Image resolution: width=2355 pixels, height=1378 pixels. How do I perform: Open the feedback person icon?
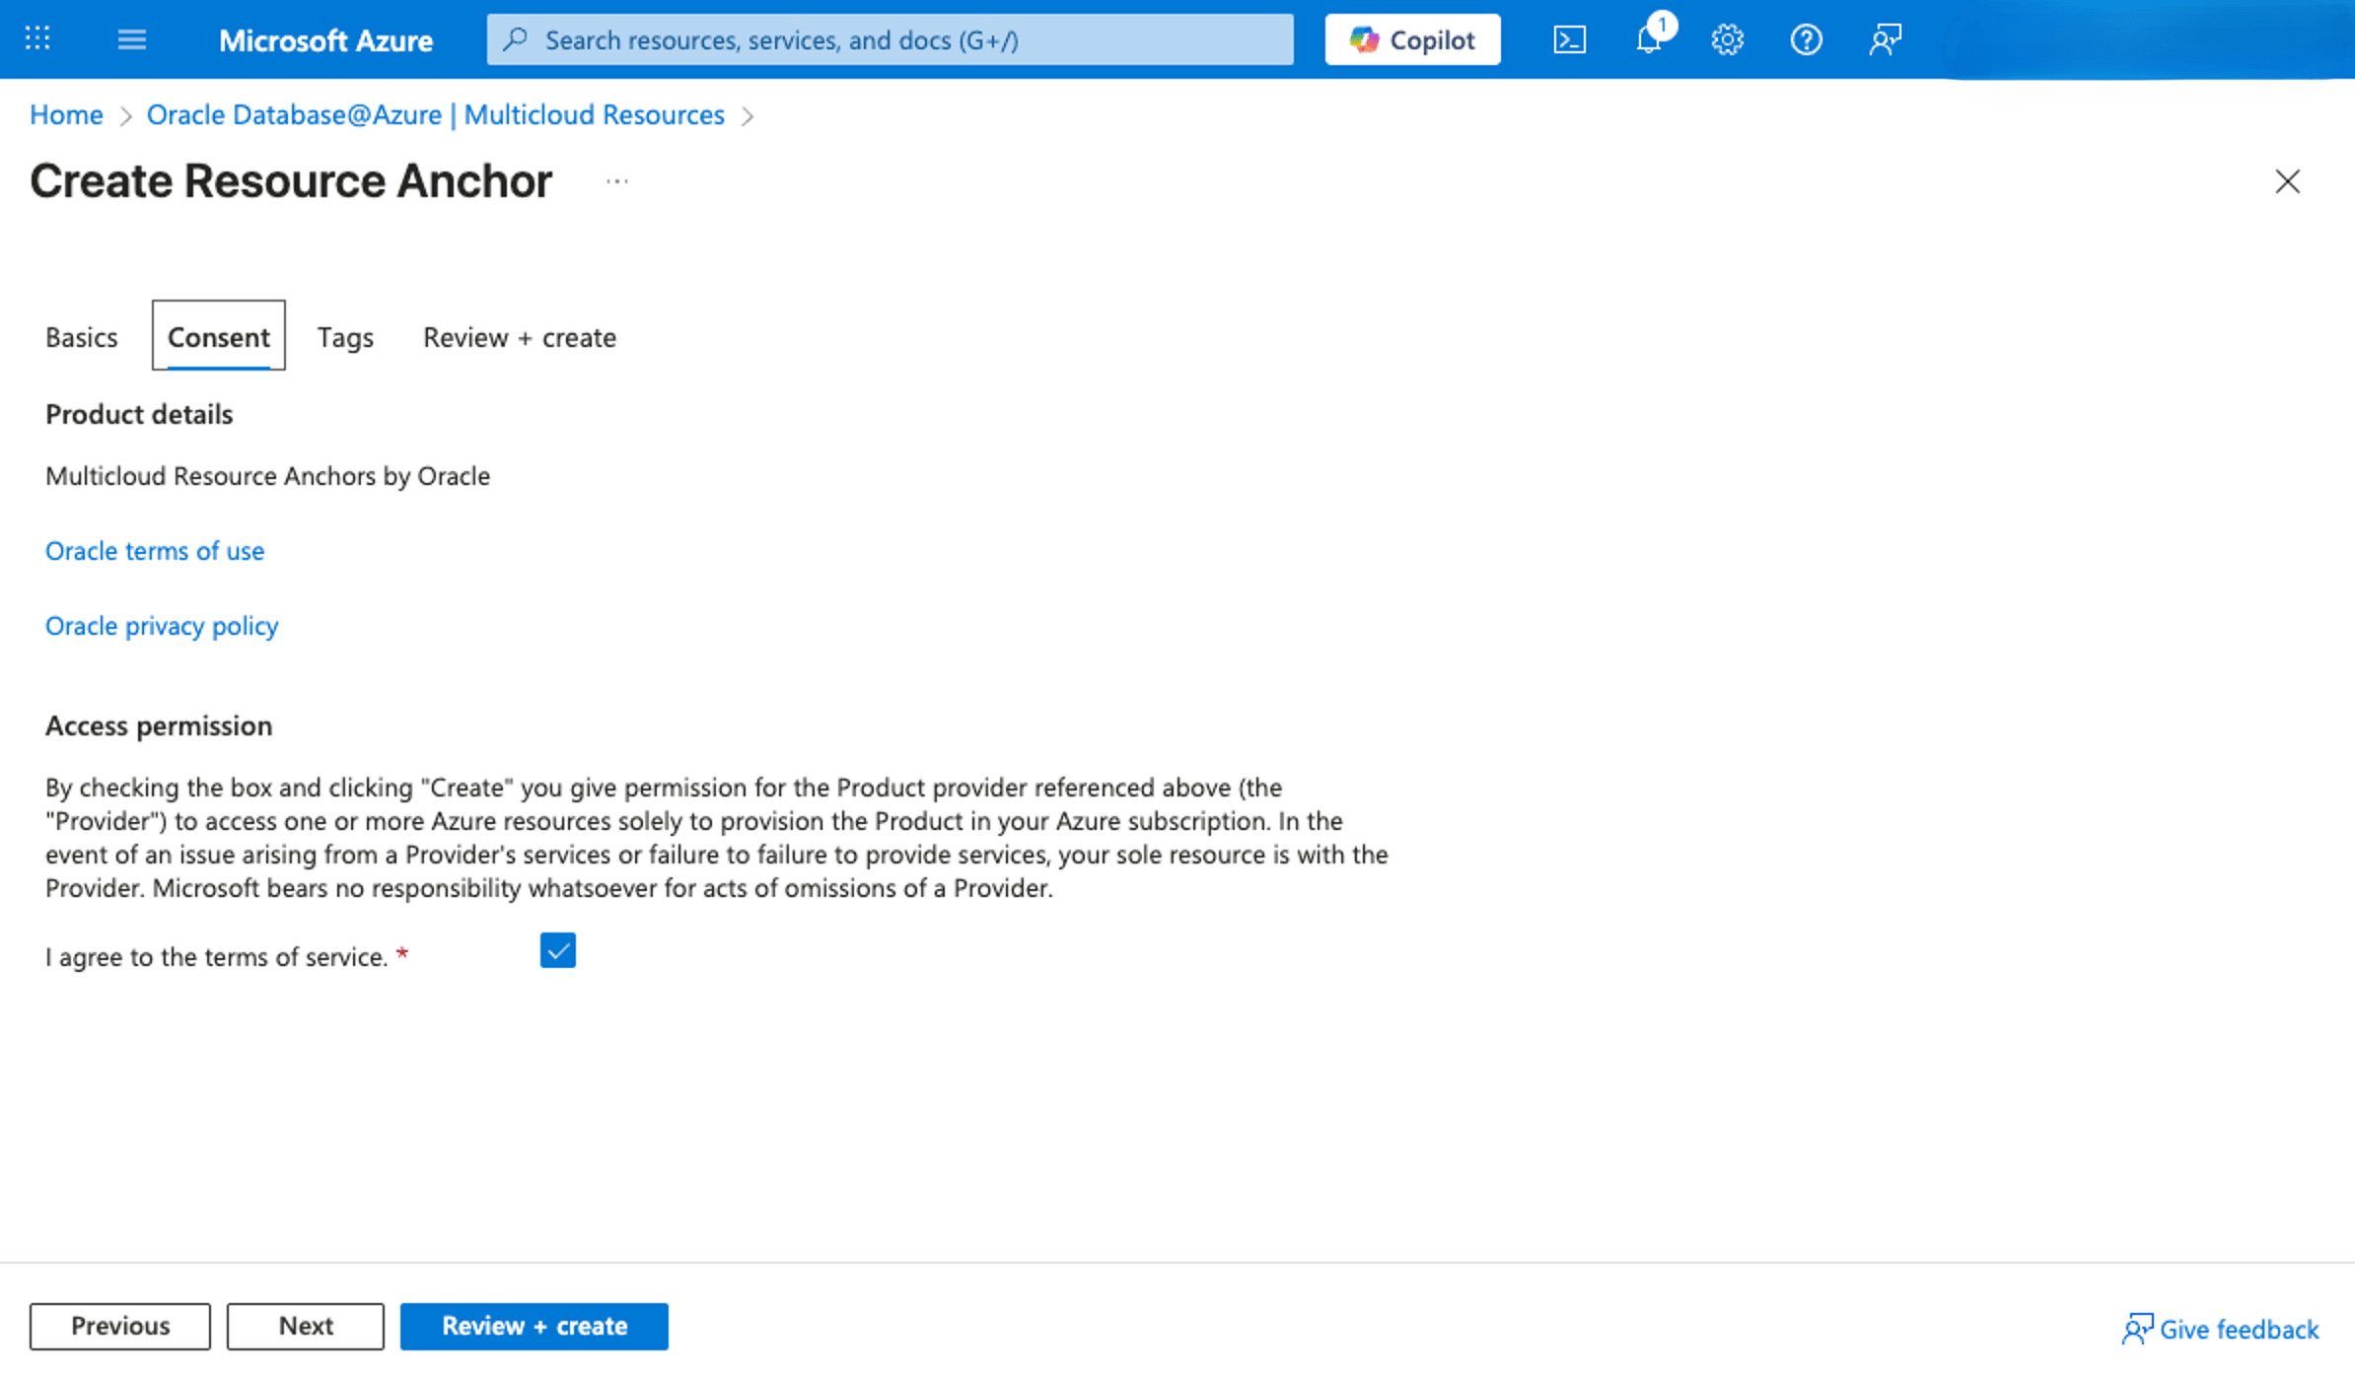coord(1885,39)
